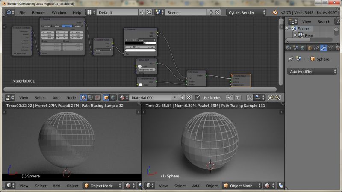Open the Help menu in top bar

(x=77, y=13)
